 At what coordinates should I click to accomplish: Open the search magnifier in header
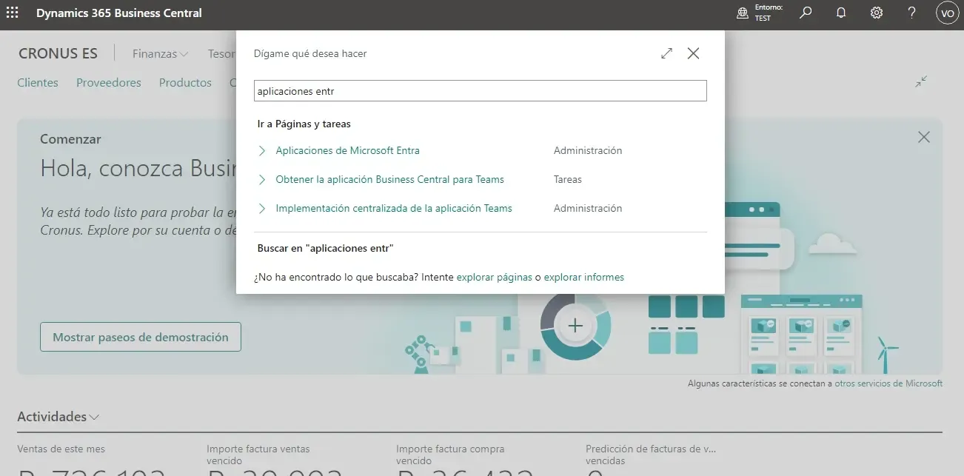[806, 13]
